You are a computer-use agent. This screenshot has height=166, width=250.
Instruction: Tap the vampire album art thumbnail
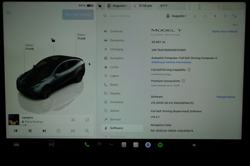click(14, 120)
